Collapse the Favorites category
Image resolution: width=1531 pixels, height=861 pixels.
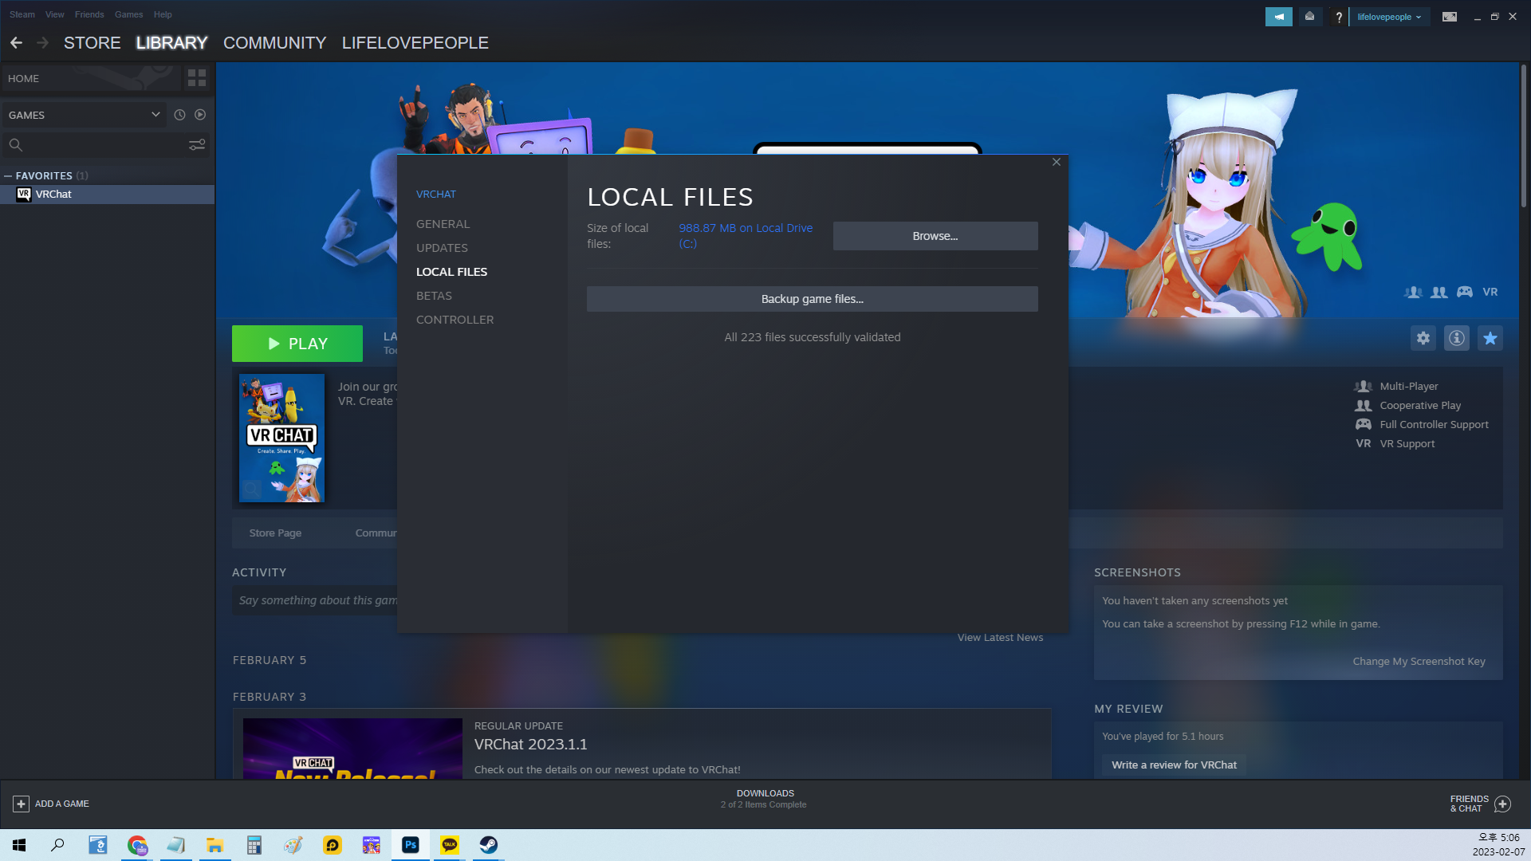[x=8, y=175]
